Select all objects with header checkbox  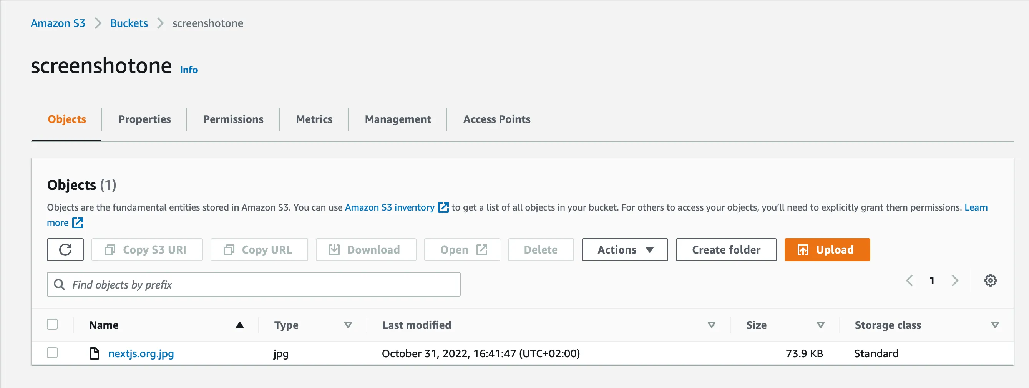click(52, 324)
